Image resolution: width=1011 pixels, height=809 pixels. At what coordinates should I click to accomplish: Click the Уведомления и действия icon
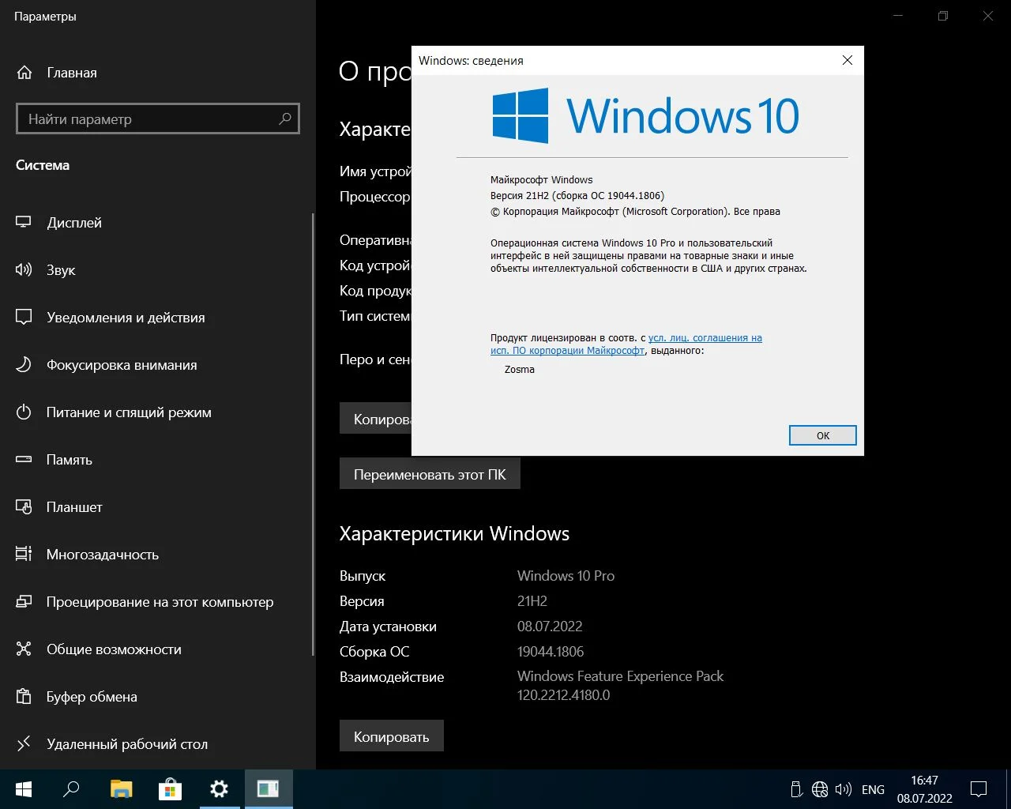tap(24, 318)
